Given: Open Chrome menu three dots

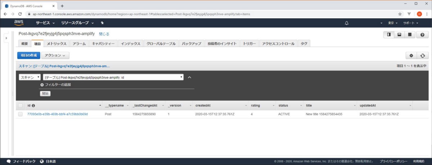Looking at the screenshot, I should tap(427, 14).
